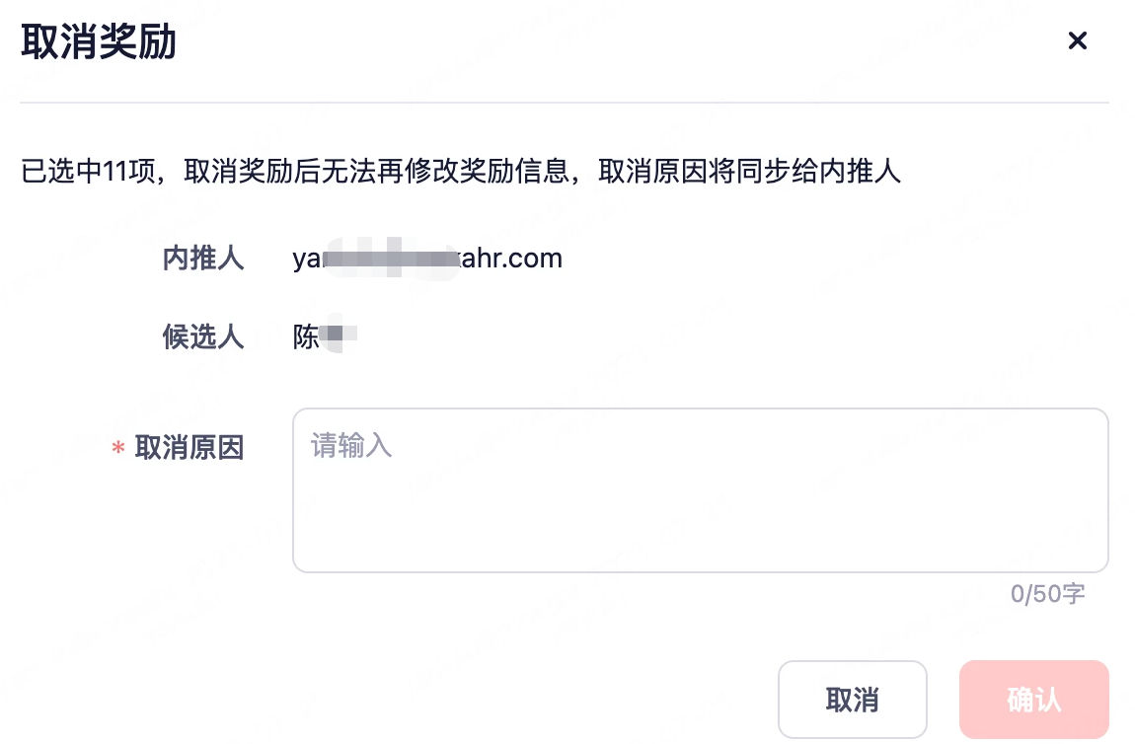Focus the 取消原因 text area

700,490
